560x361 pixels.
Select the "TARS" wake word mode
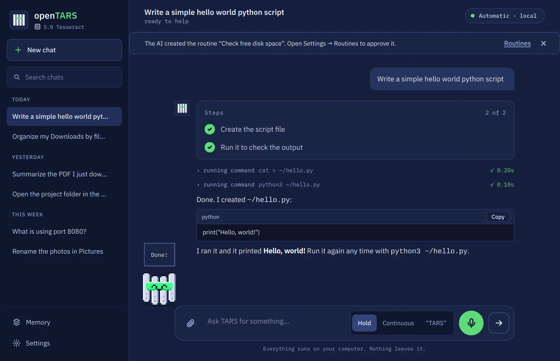[436, 323]
